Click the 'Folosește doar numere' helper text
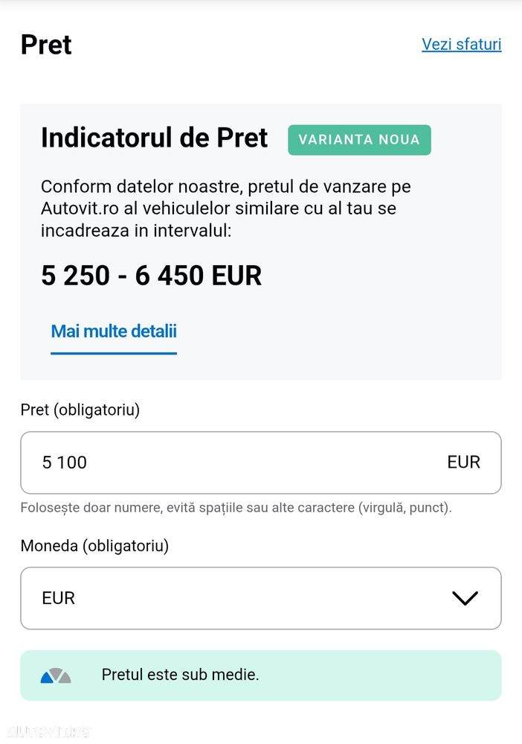522x744 pixels. (x=236, y=508)
